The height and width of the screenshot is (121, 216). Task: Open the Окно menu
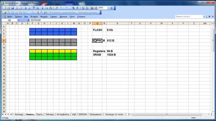coord(72,16)
